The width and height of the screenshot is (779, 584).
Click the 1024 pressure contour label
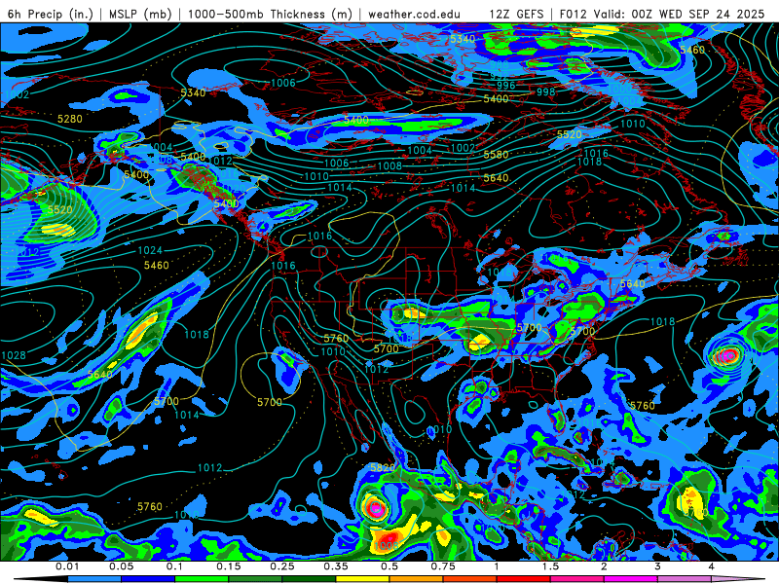(150, 250)
